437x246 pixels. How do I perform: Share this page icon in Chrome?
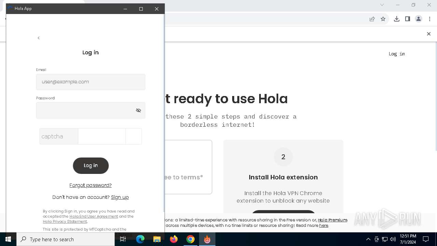pos(372,19)
